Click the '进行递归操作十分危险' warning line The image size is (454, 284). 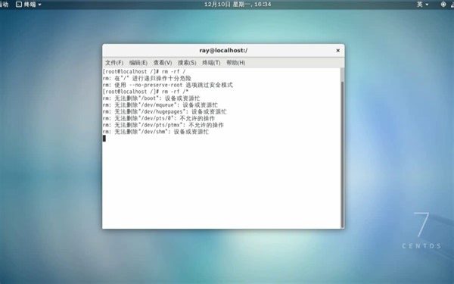[x=147, y=78]
